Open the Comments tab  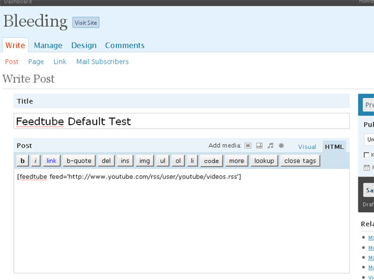coord(125,45)
